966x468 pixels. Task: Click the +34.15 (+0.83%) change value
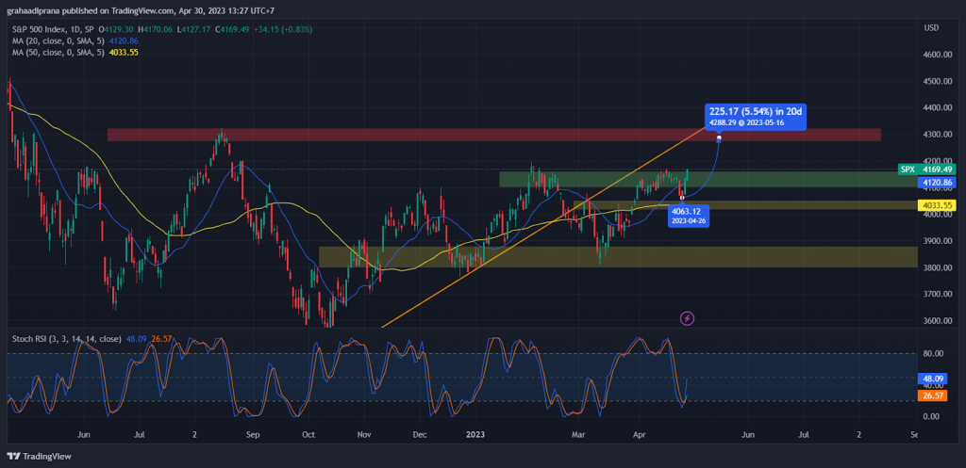282,29
